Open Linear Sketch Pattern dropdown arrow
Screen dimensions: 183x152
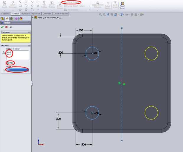pos(89,6)
